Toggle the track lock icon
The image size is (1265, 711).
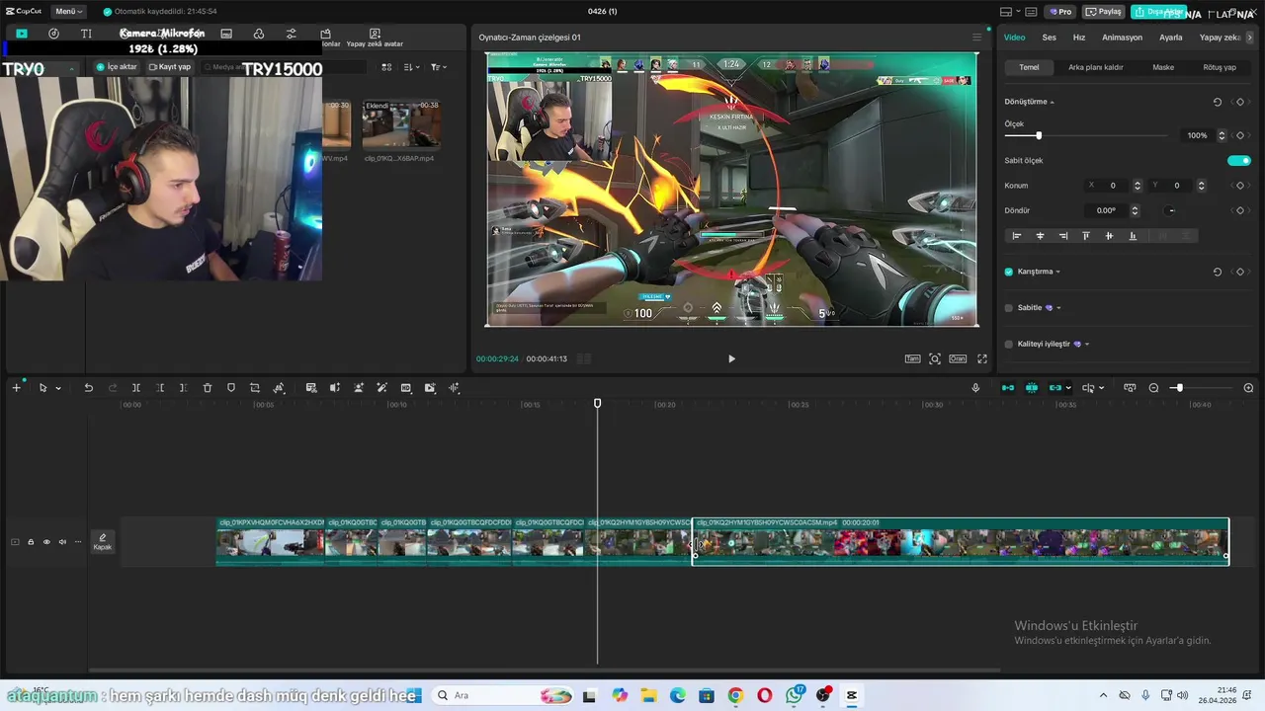(x=31, y=541)
